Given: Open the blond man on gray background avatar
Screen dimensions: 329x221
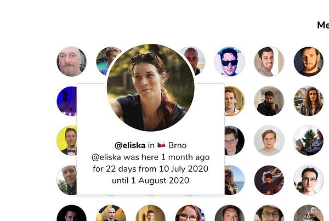Looking at the screenshot, I should click(x=269, y=140).
